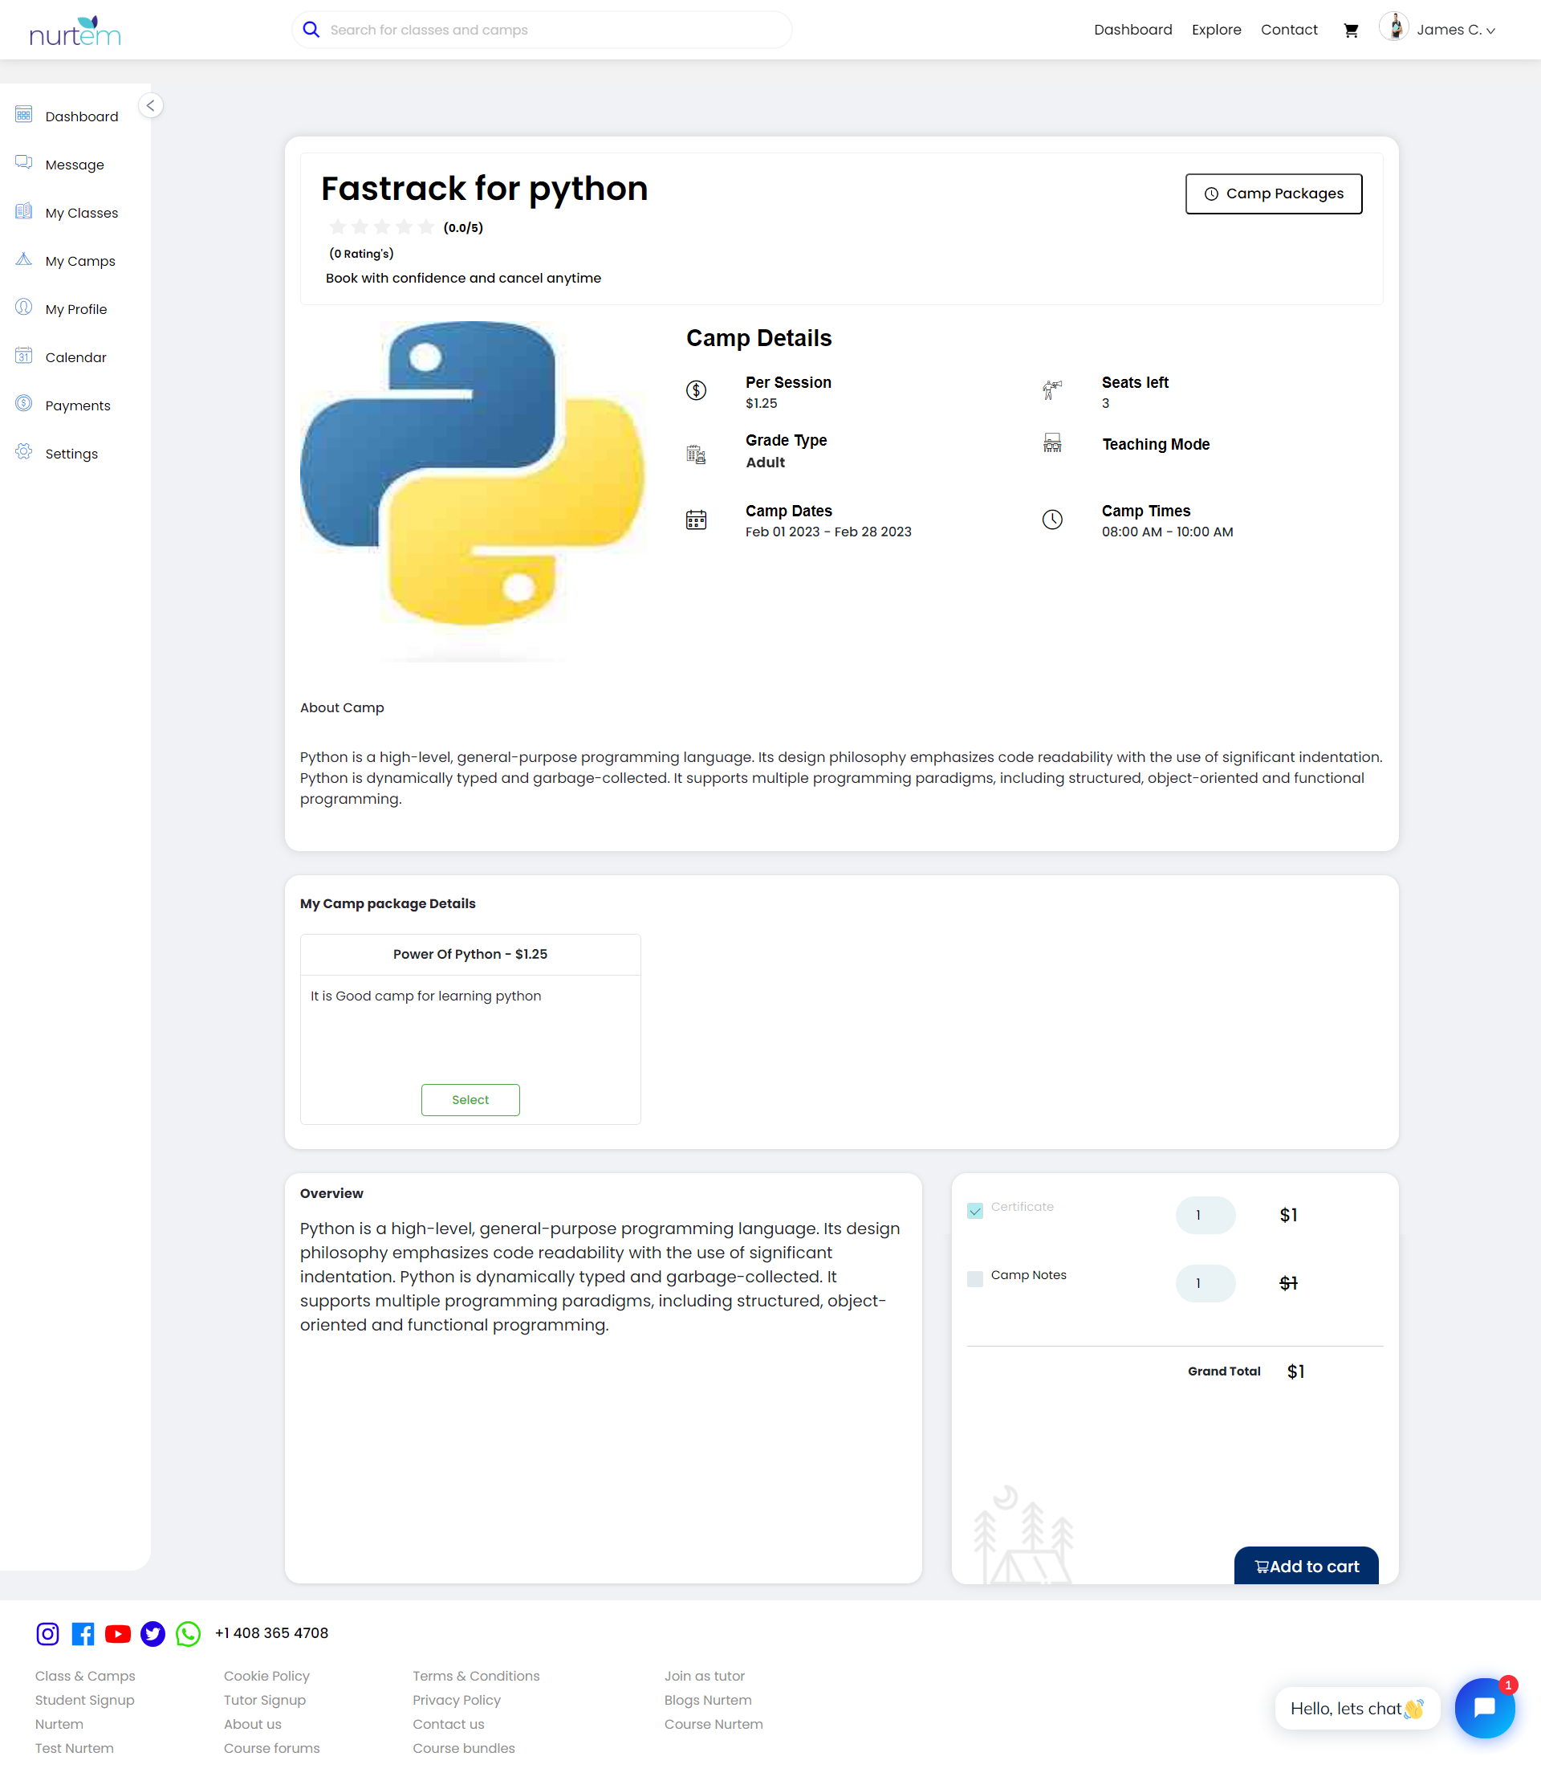
Task: Open the shopping cart icon
Action: coord(1351,31)
